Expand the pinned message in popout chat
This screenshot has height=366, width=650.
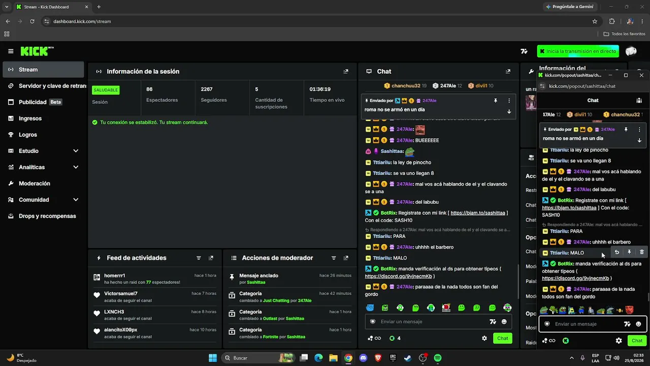pos(639,140)
